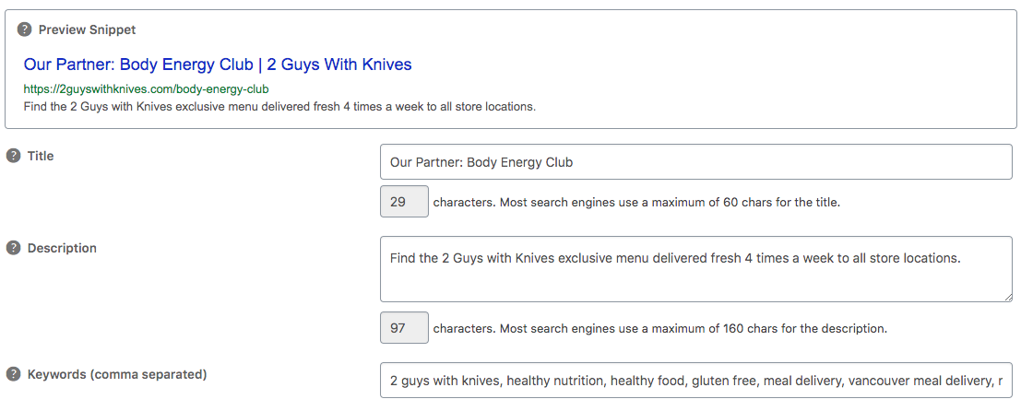Open the blue snippet title link
The width and height of the screenshot is (1021, 411).
coord(218,65)
